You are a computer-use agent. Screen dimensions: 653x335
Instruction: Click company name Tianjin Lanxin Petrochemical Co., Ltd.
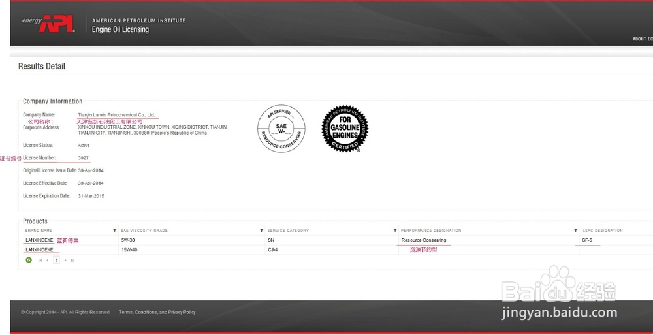pyautogui.click(x=116, y=114)
